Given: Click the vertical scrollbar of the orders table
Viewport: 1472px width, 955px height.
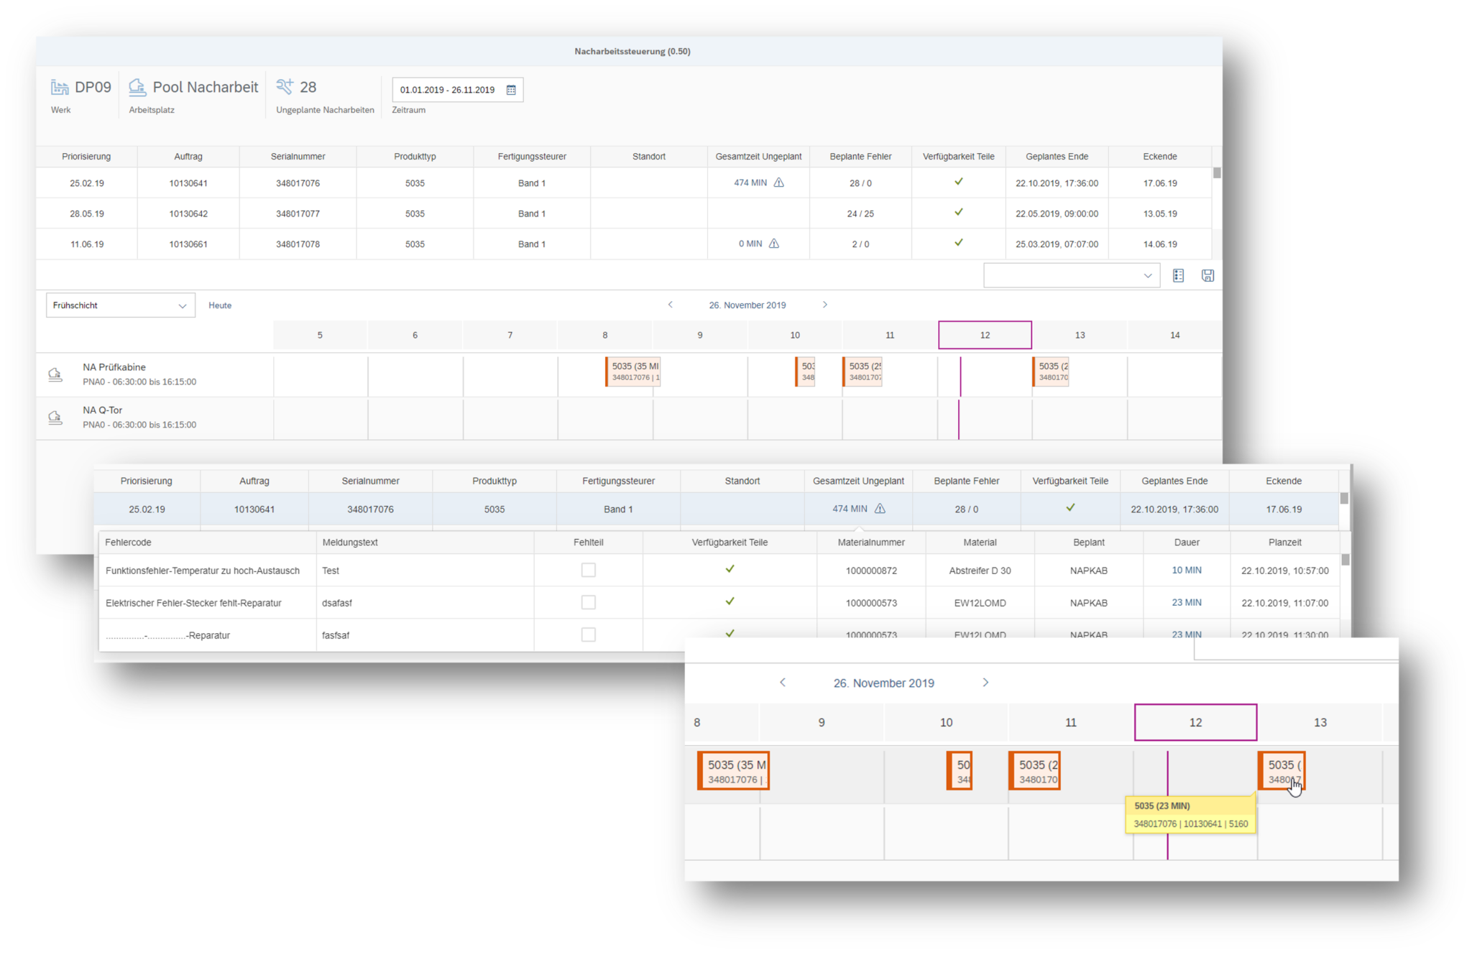Looking at the screenshot, I should pos(1216,172).
